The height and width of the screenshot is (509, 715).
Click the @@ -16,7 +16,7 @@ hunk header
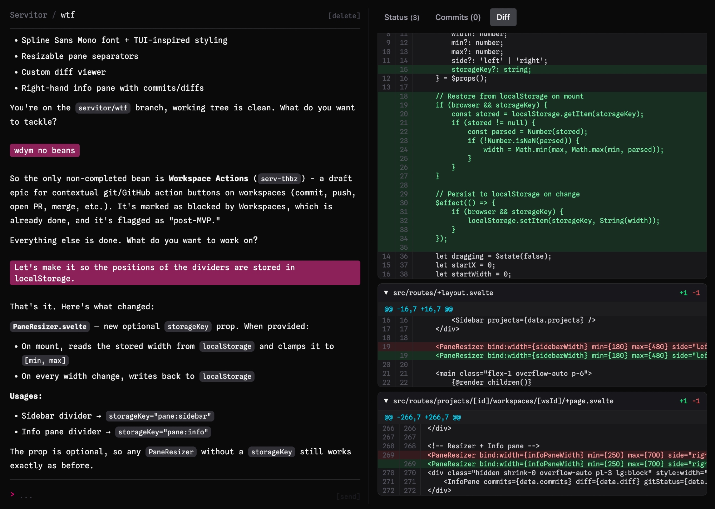pos(419,309)
